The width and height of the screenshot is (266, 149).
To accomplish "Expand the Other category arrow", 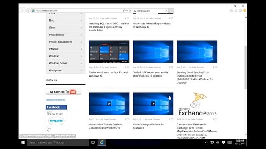I will click(82, 28).
